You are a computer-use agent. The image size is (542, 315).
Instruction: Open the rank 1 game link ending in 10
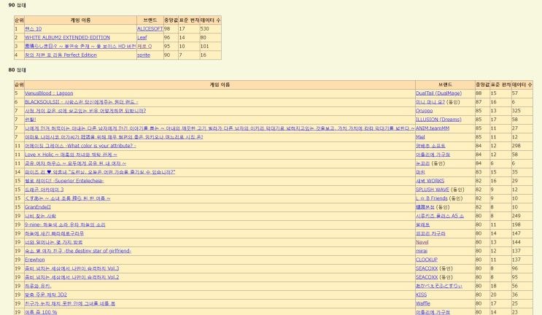coord(33,28)
